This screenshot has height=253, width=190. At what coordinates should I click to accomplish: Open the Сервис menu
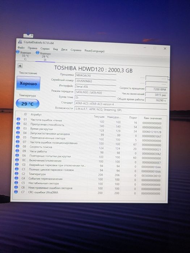[x=45, y=48]
